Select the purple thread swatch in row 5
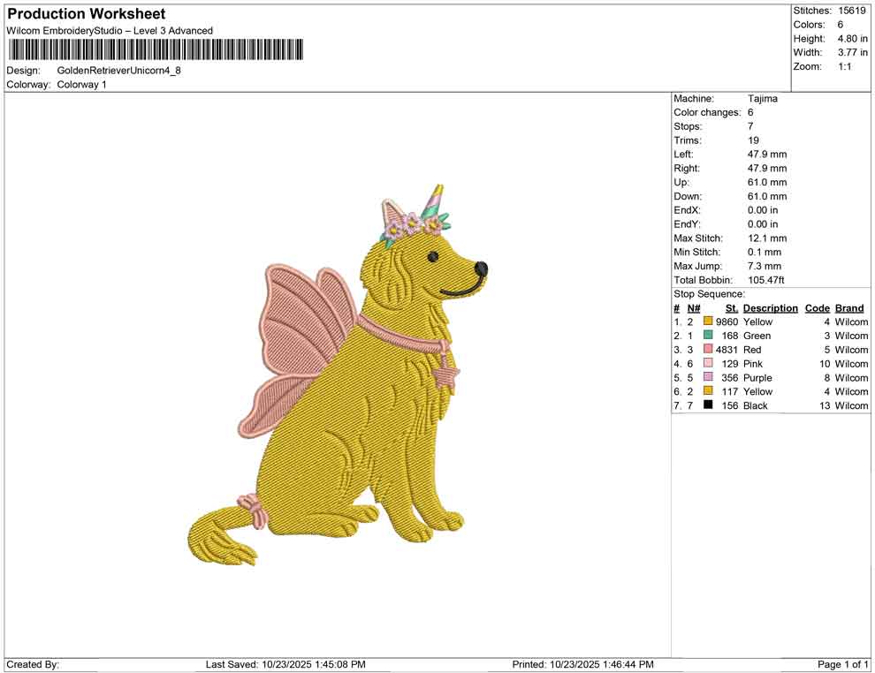875x673 pixels. pos(706,377)
